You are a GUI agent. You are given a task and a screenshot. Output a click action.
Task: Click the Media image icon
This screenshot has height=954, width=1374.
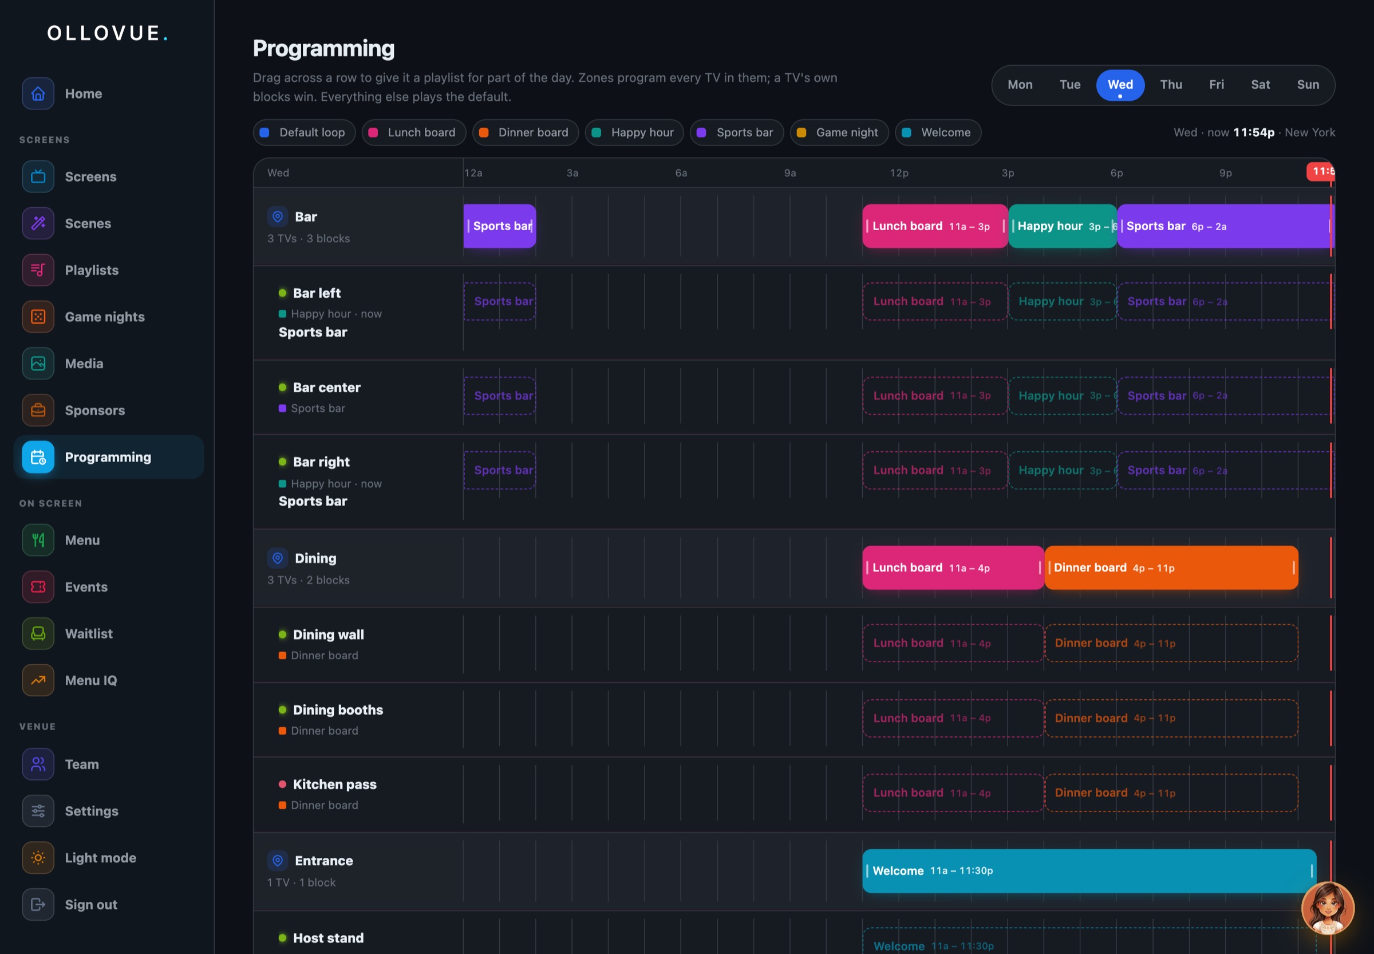tap(38, 364)
